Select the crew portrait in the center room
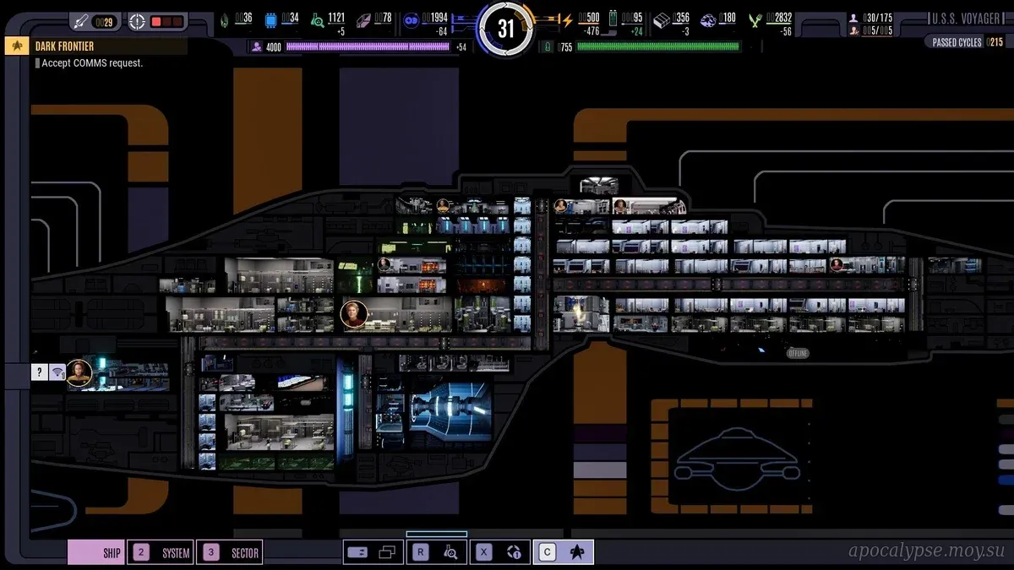Image resolution: width=1014 pixels, height=570 pixels. click(x=354, y=315)
